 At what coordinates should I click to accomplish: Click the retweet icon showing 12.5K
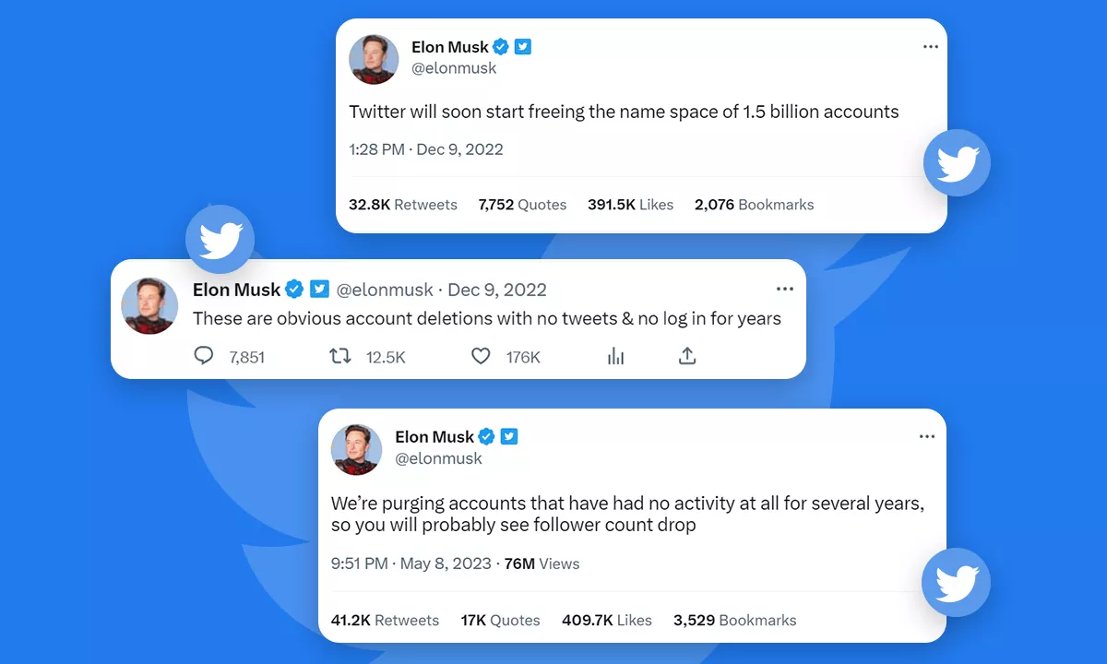click(340, 356)
